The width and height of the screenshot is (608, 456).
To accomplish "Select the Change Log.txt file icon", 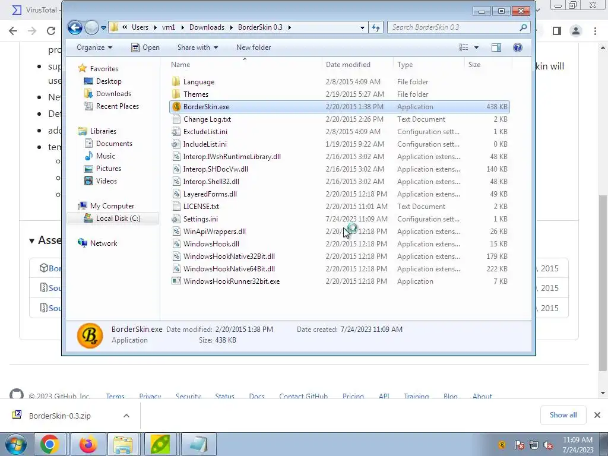I will [x=176, y=119].
